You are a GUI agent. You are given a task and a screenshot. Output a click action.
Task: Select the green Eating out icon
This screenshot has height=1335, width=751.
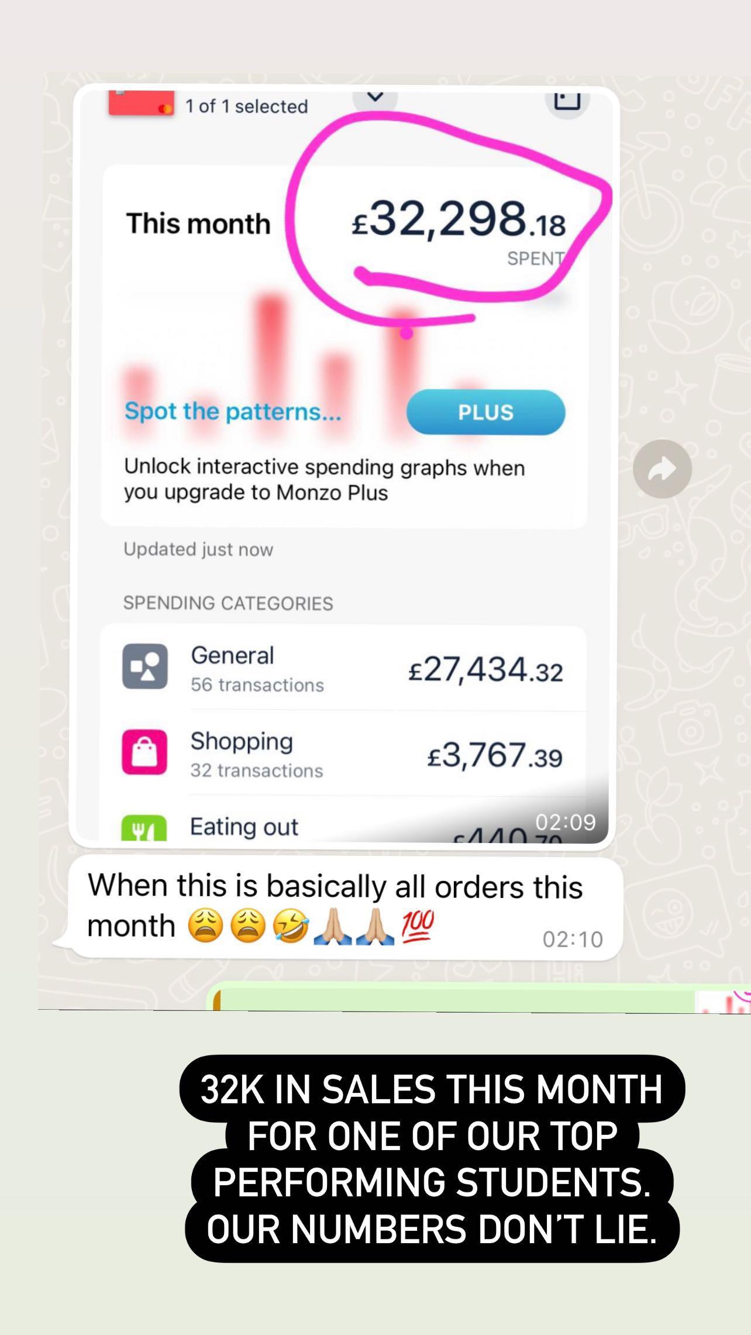coord(144,828)
